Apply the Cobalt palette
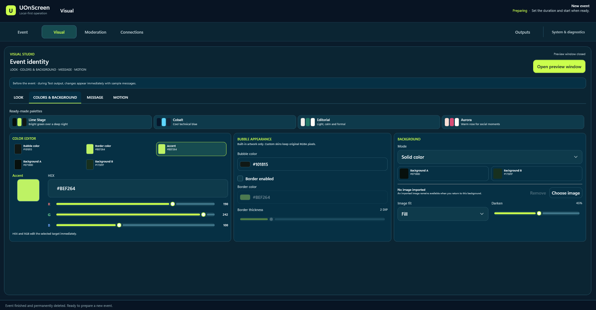The height and width of the screenshot is (310, 596). click(x=225, y=122)
